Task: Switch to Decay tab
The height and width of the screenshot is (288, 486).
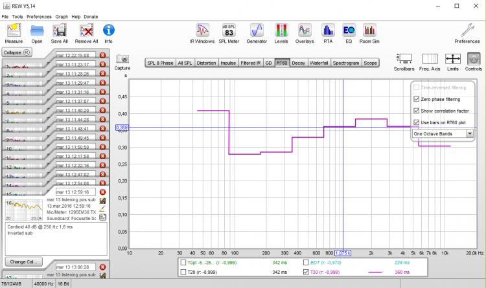Action: coord(299,63)
